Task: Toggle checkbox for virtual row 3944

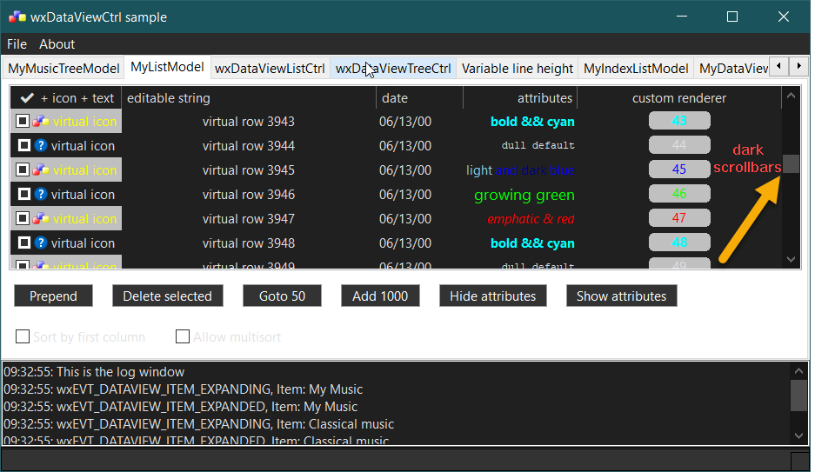Action: [x=24, y=145]
